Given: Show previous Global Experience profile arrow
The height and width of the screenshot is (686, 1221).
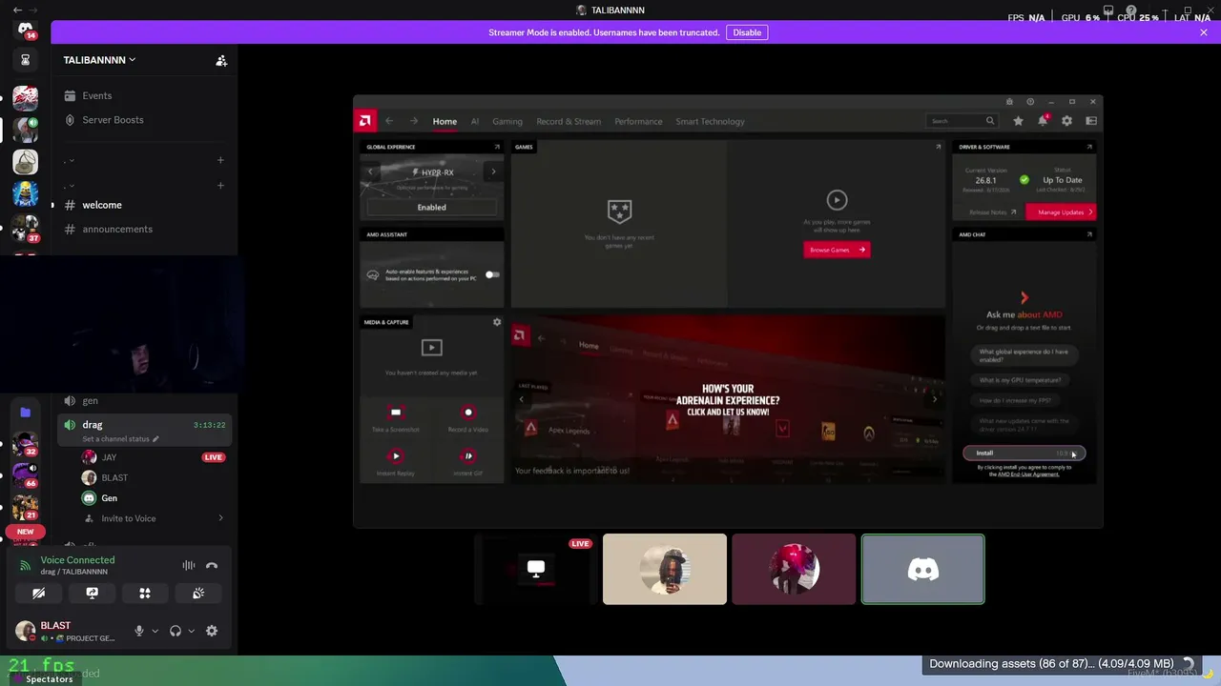Looking at the screenshot, I should point(370,172).
